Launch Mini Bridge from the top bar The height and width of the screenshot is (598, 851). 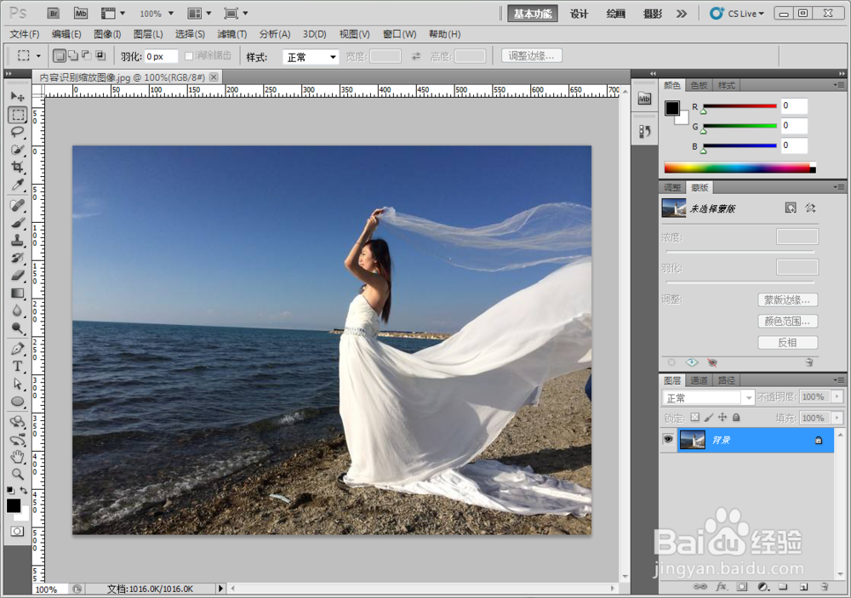(x=81, y=14)
